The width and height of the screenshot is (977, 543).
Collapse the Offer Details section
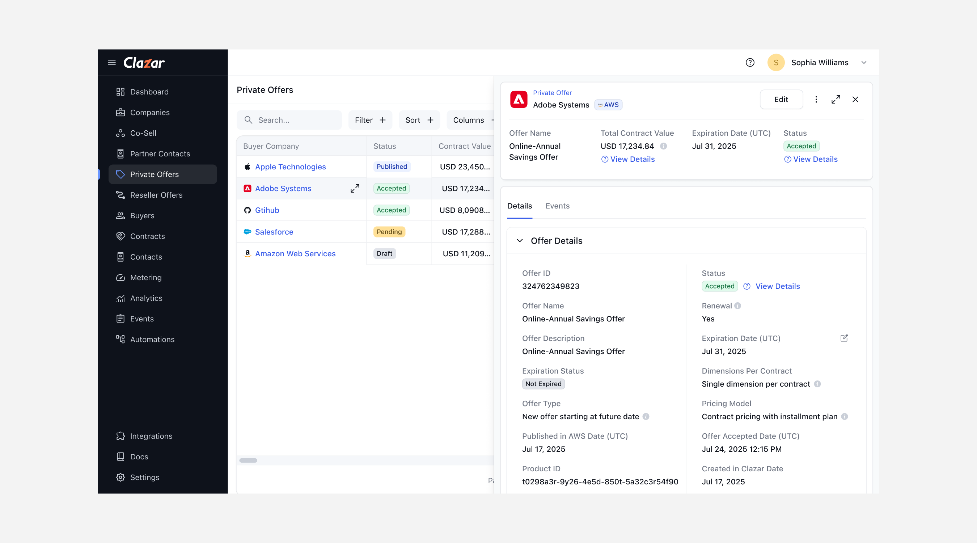click(x=520, y=241)
